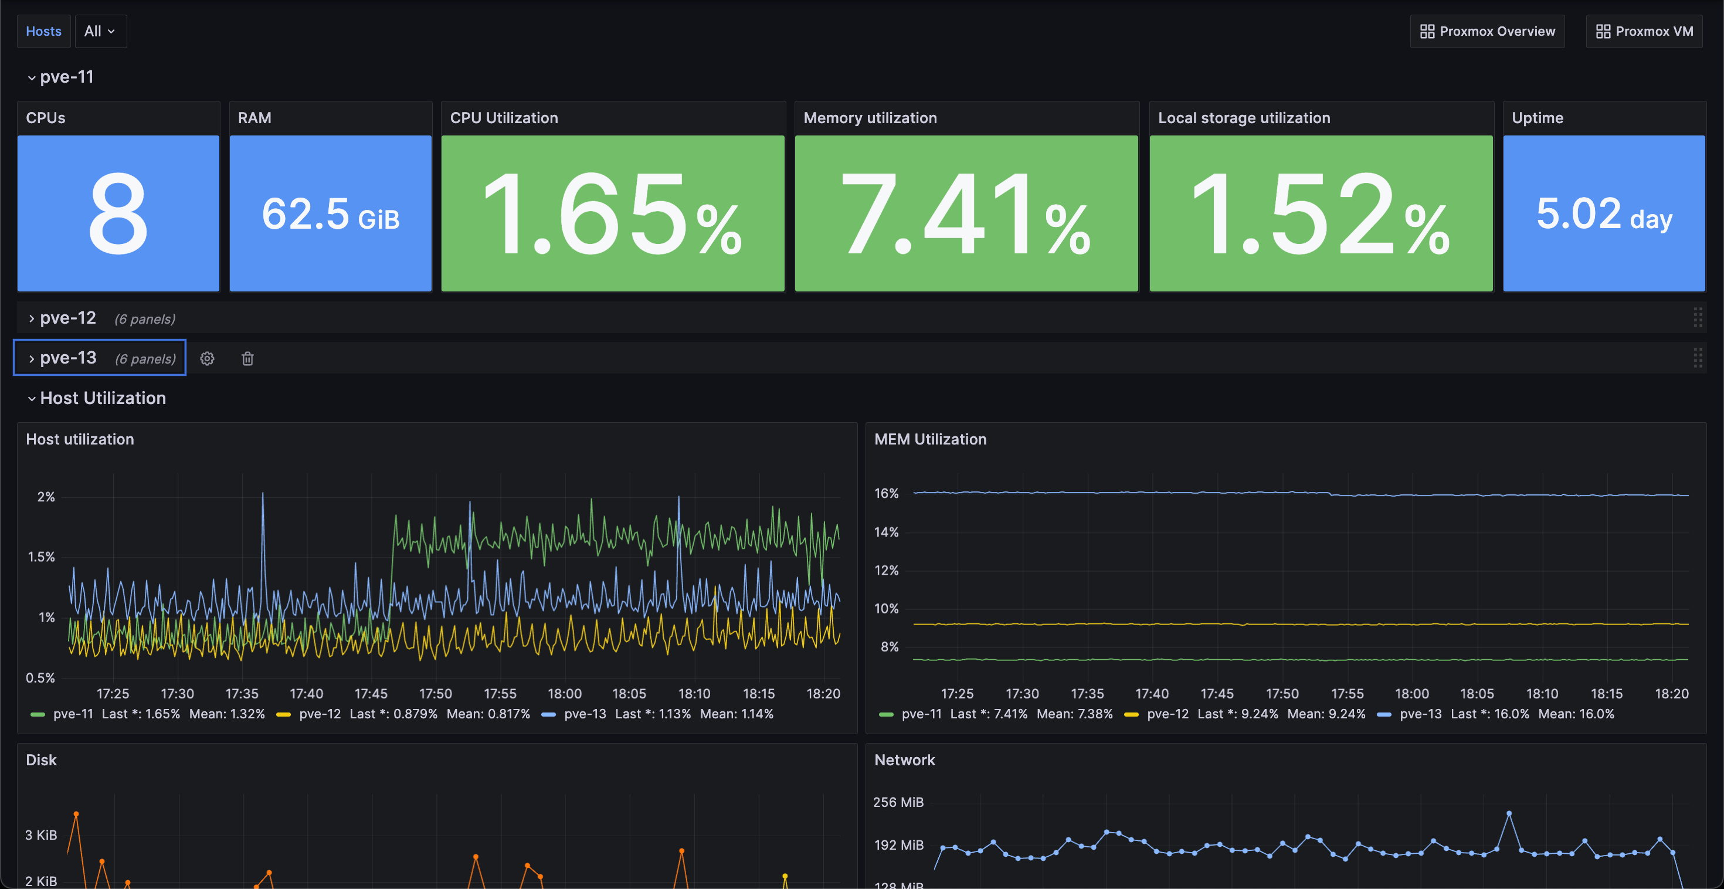
Task: Toggle pve-13 series in MEM Utilization legend
Action: tap(1420, 714)
